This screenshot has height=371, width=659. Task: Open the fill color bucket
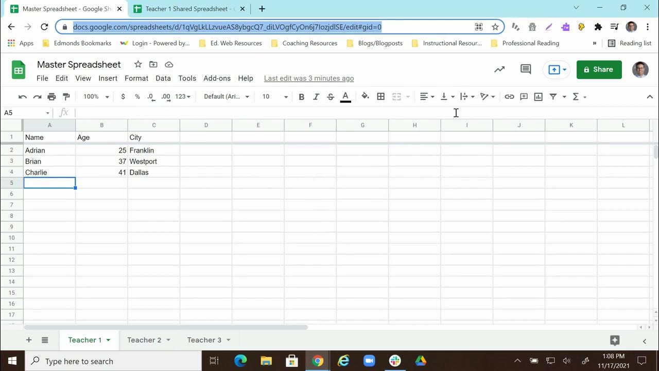(366, 96)
